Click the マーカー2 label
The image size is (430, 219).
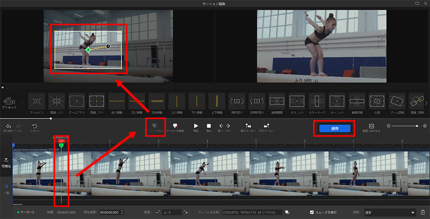[x=26, y=212]
